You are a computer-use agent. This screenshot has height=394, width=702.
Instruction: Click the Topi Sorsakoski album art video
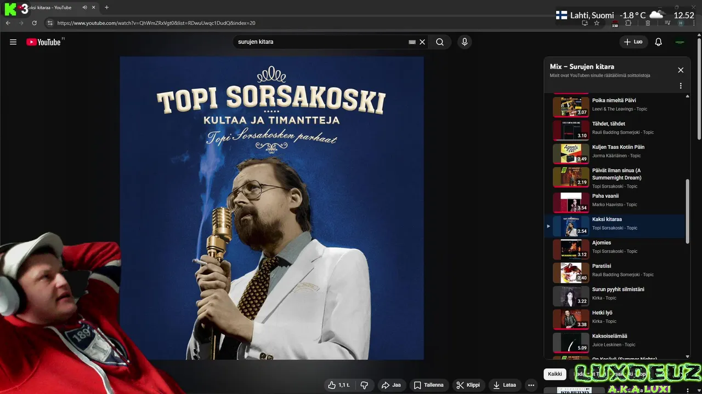click(x=271, y=208)
